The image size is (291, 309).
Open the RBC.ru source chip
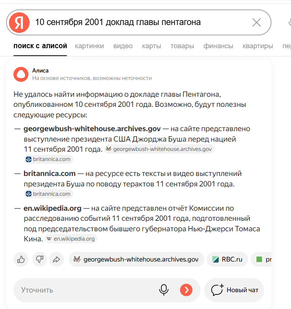coord(227,259)
